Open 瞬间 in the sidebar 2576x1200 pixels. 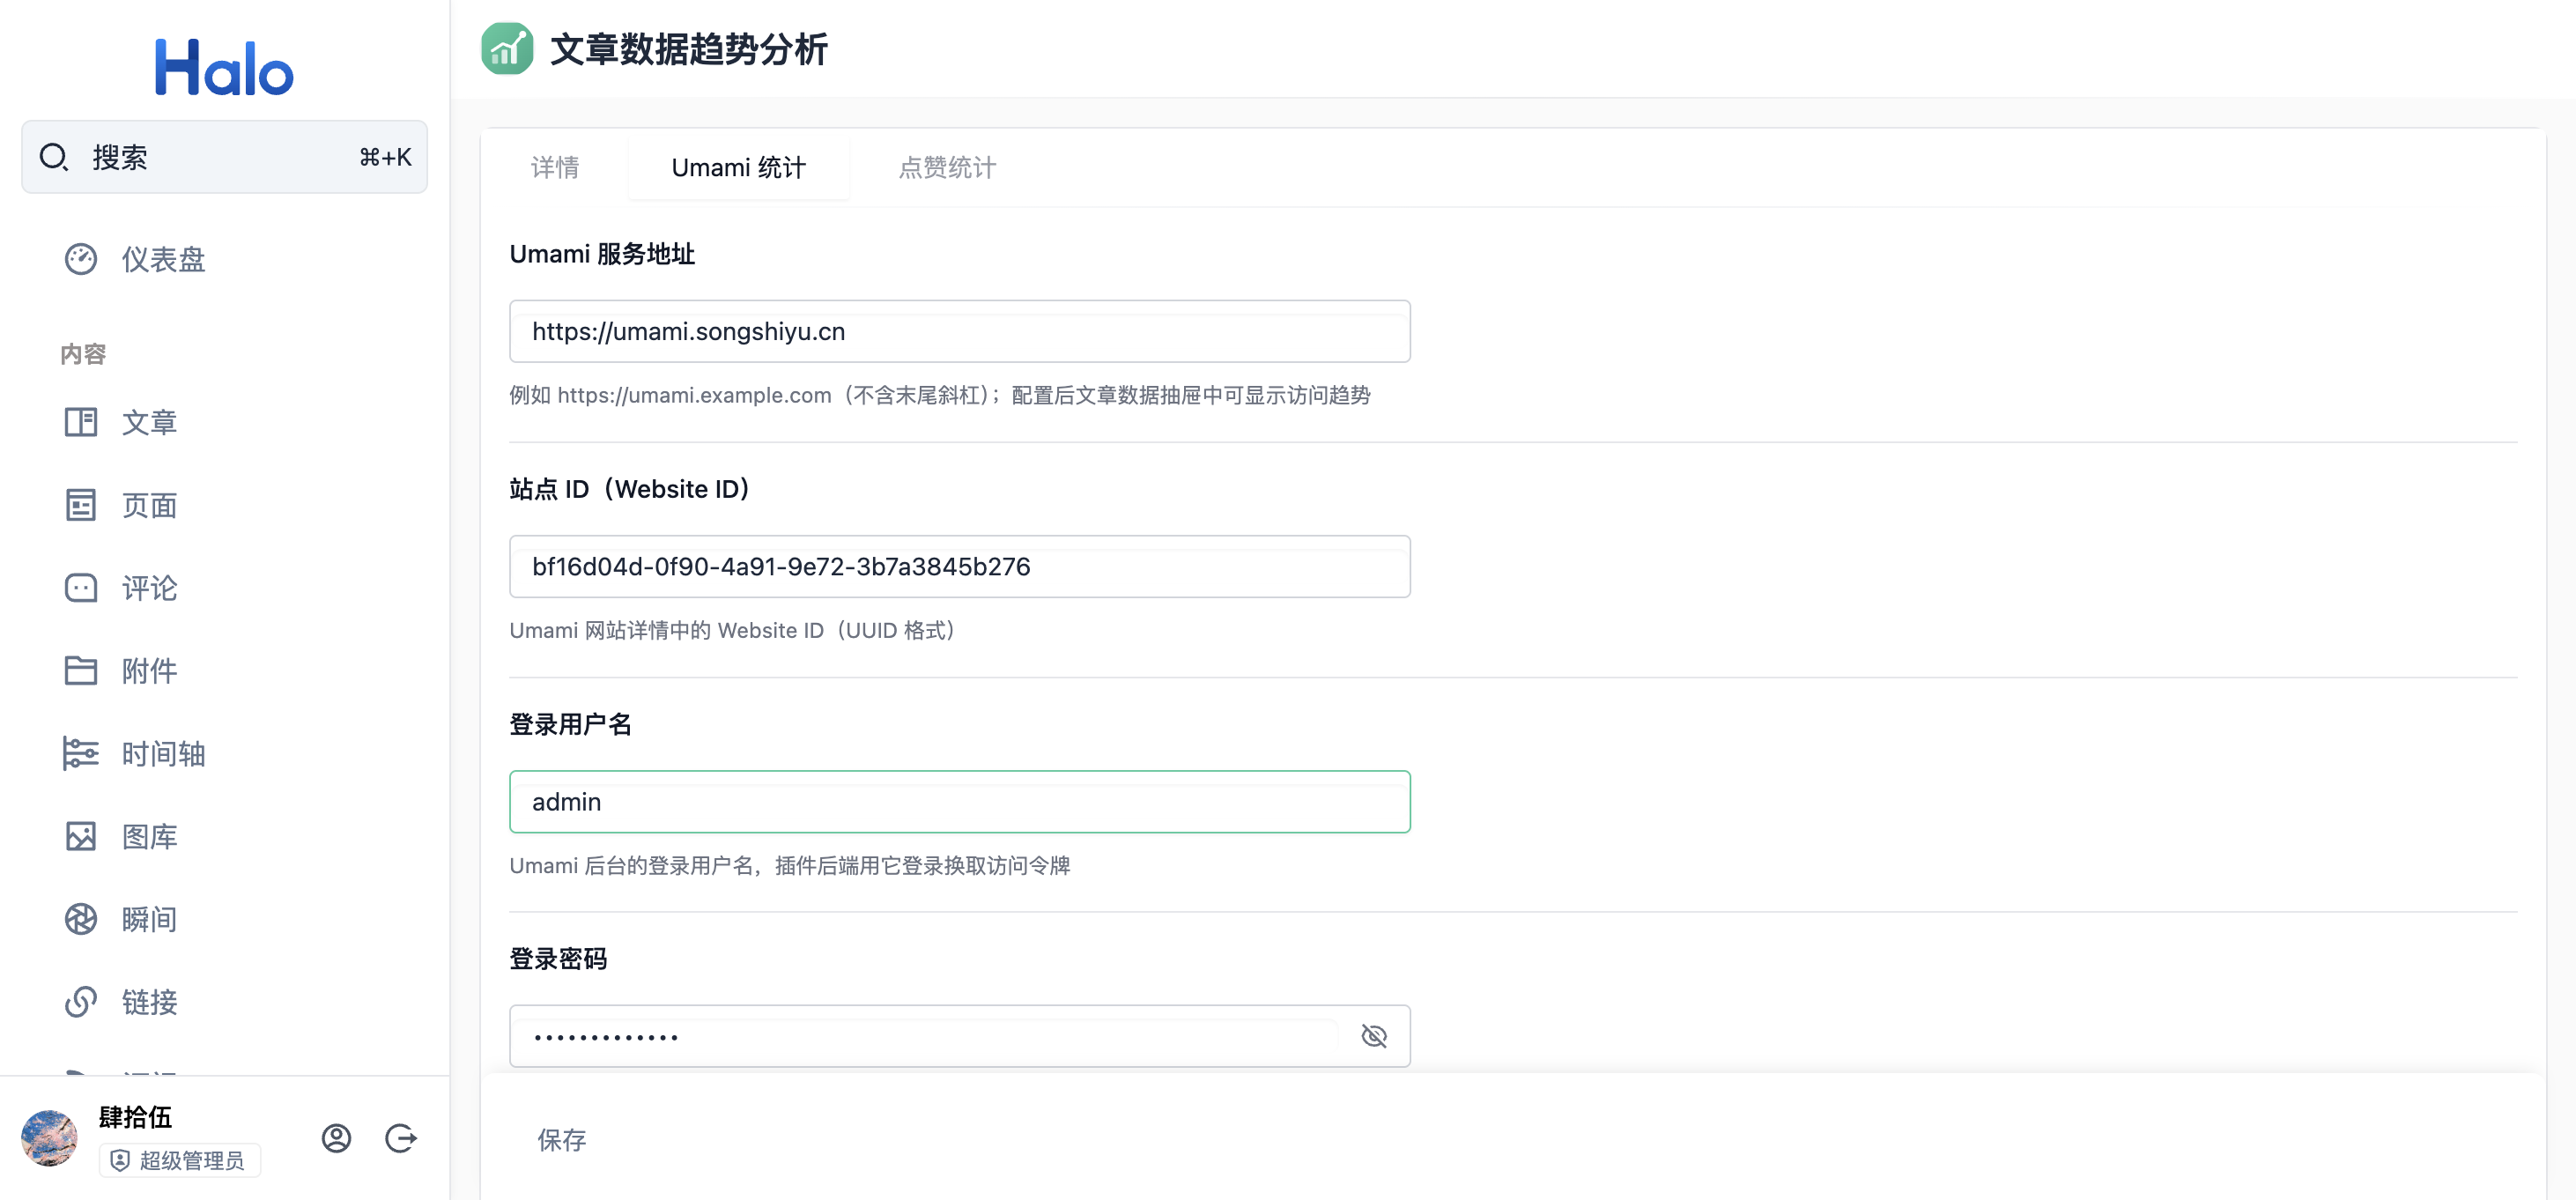(x=149, y=919)
